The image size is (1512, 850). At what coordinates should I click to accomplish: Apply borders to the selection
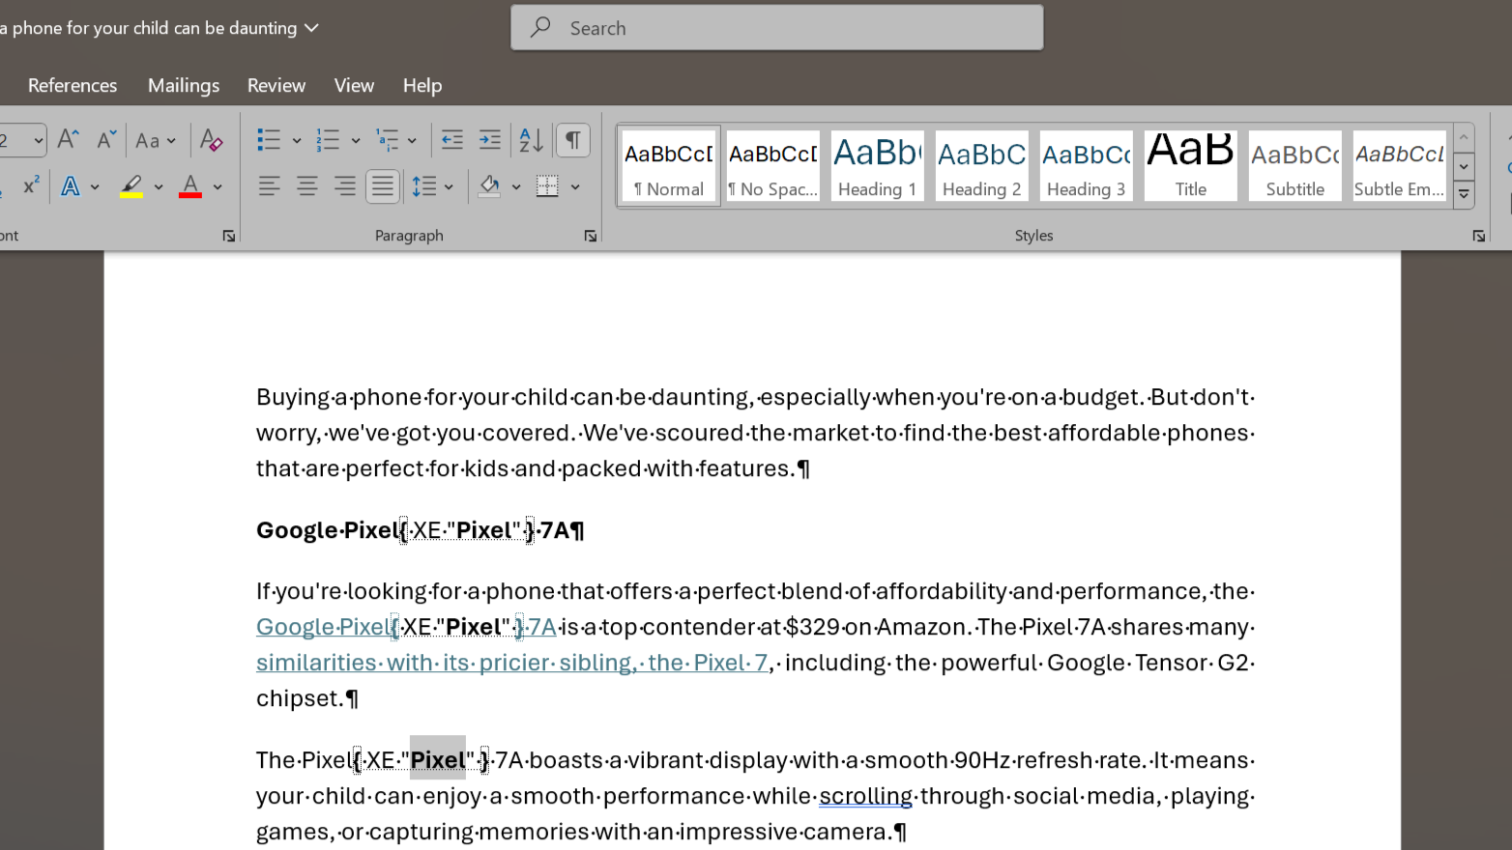[x=547, y=185]
